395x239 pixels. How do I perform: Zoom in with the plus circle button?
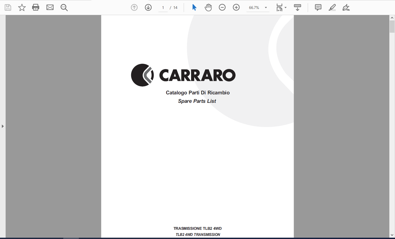236,7
